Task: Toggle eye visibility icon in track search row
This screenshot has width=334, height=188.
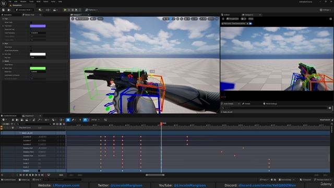Action: click(x=57, y=124)
